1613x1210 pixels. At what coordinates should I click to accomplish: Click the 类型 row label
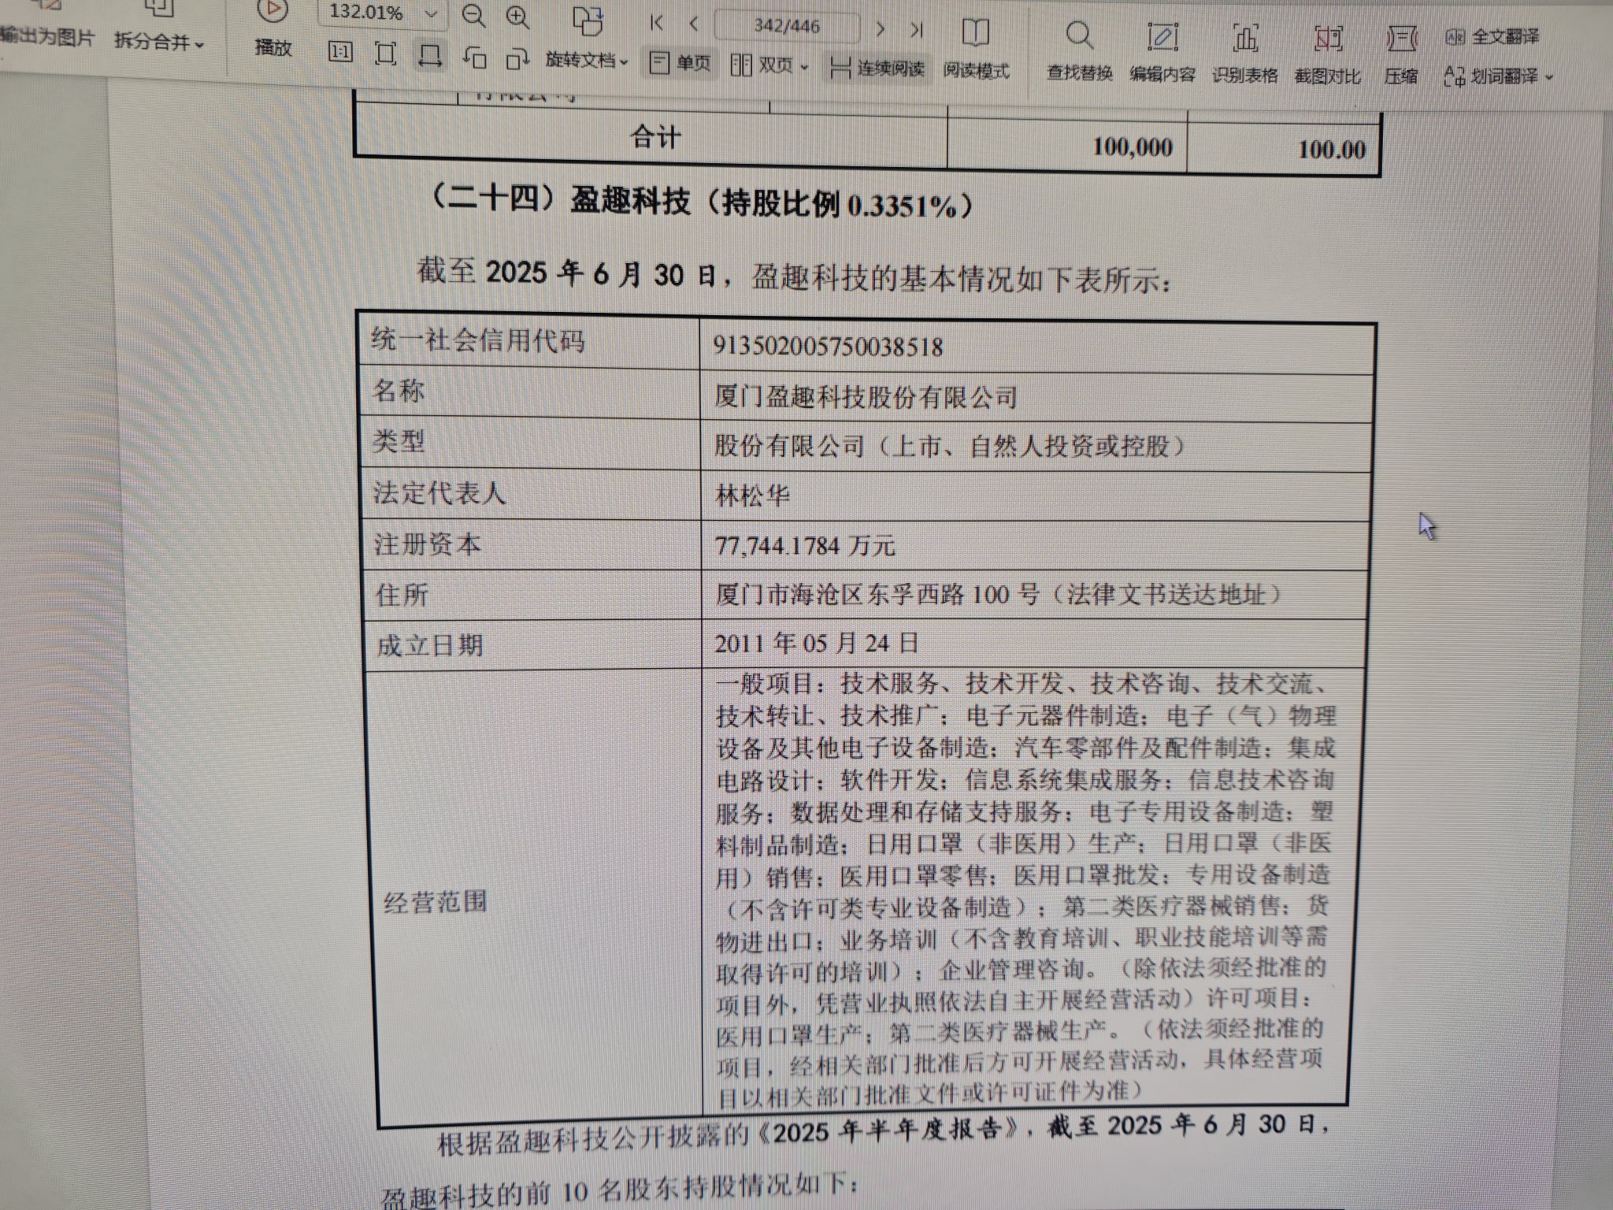(x=399, y=440)
